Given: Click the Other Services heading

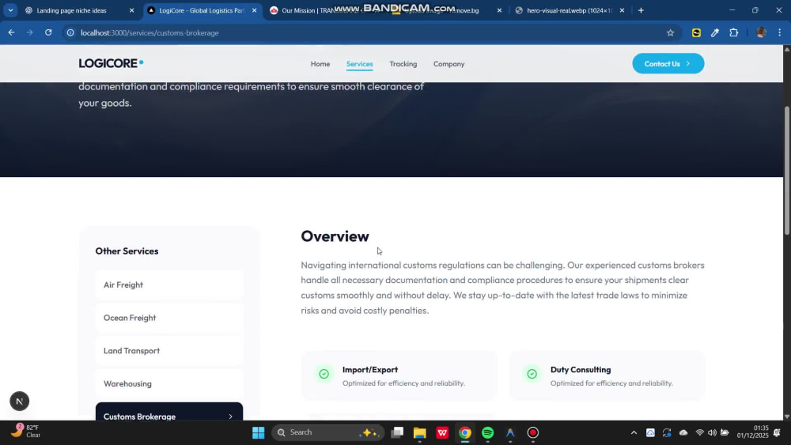Looking at the screenshot, I should click(x=127, y=251).
